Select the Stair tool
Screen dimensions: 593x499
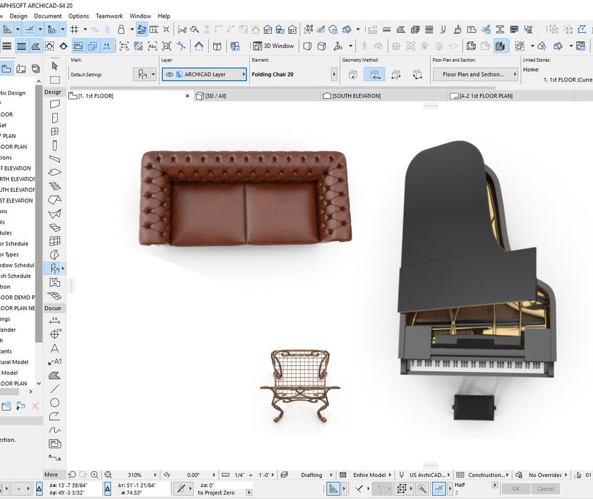tap(55, 186)
